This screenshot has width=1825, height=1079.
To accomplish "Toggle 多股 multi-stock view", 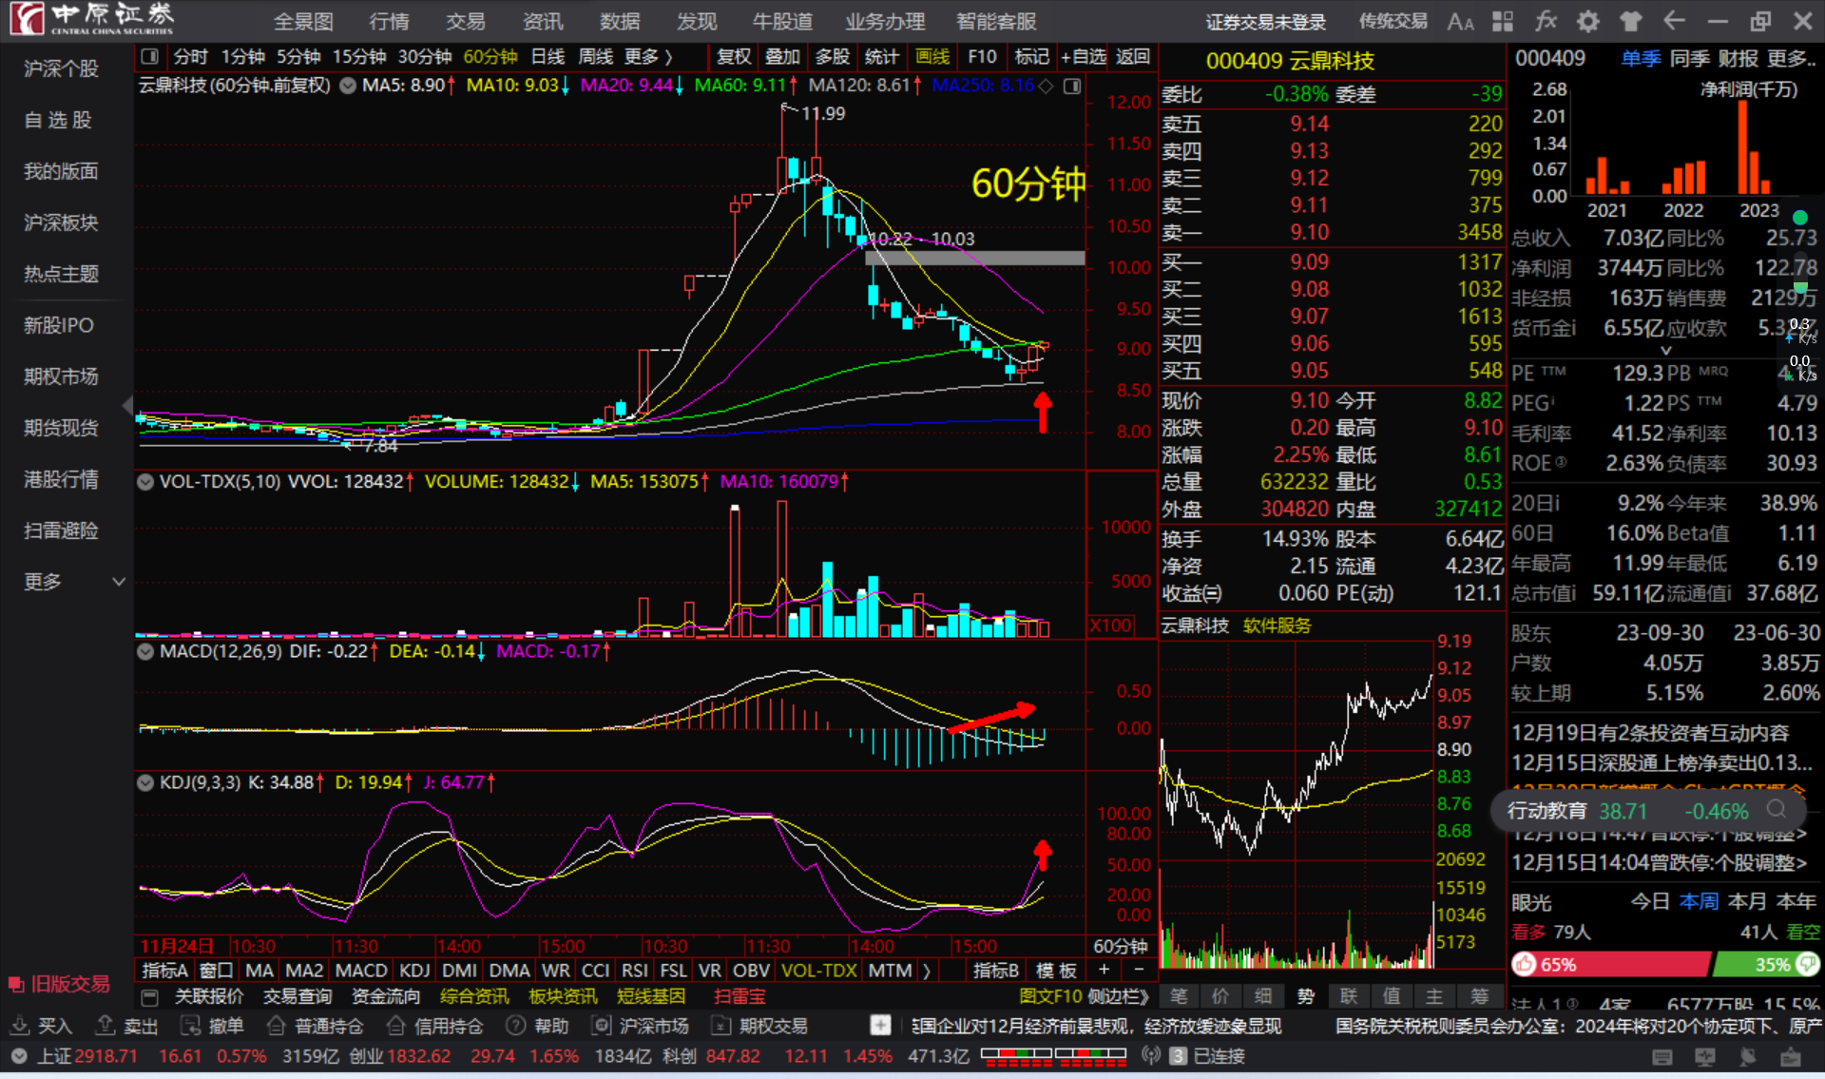I will (x=833, y=57).
